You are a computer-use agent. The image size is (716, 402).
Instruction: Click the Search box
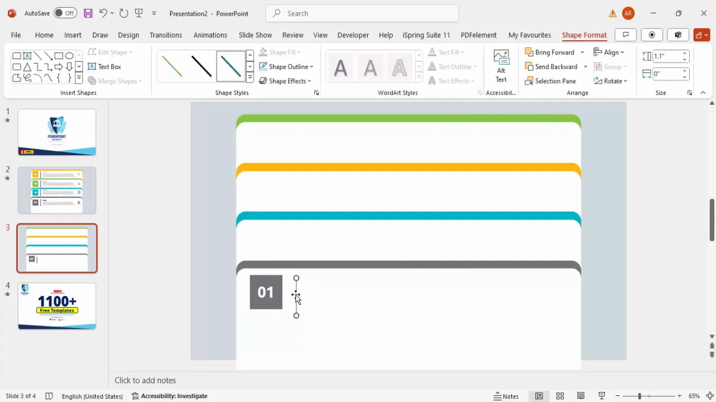[x=362, y=13]
